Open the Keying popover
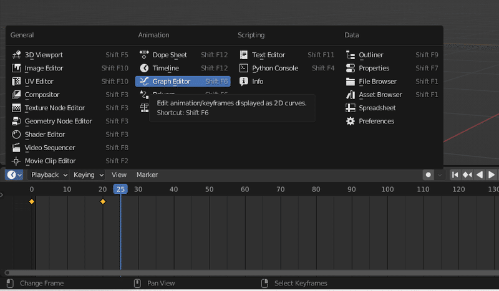 point(87,174)
